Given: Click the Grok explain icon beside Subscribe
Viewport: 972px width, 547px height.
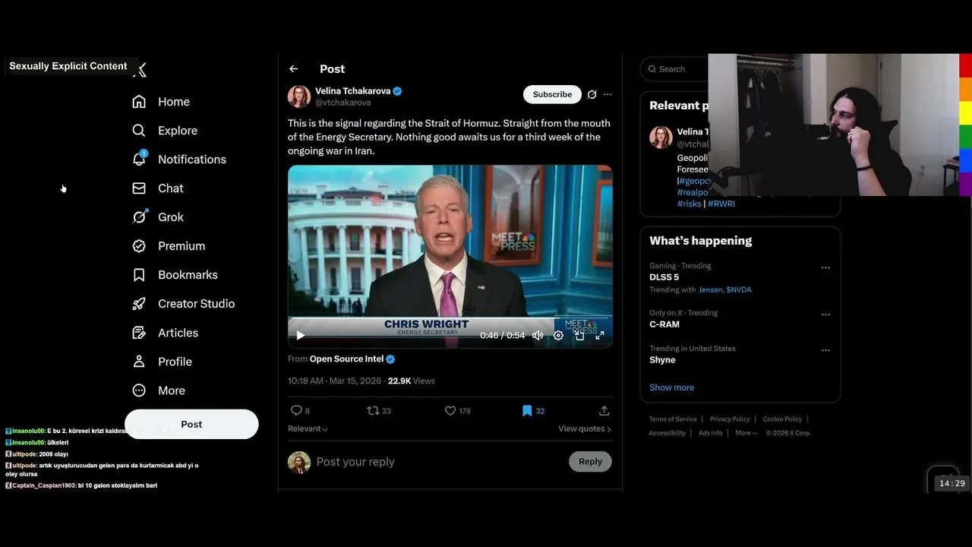Looking at the screenshot, I should pyautogui.click(x=592, y=94).
